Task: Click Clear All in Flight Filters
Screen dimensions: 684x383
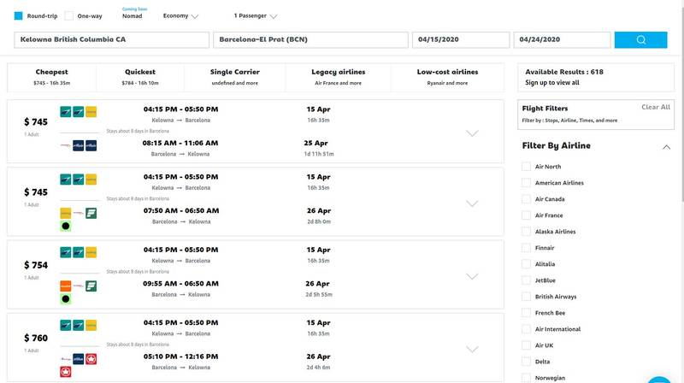Action: coord(655,107)
